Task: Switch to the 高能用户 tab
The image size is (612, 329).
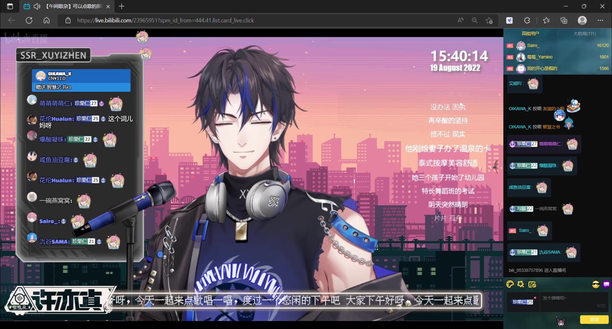Action: (x=530, y=34)
